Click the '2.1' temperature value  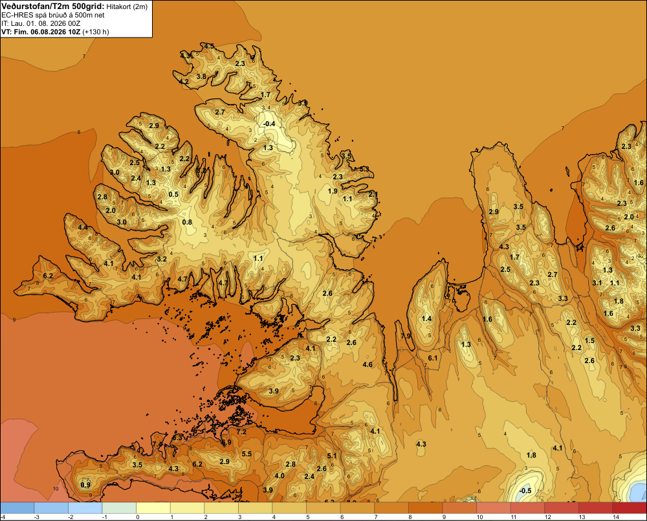tap(373, 194)
